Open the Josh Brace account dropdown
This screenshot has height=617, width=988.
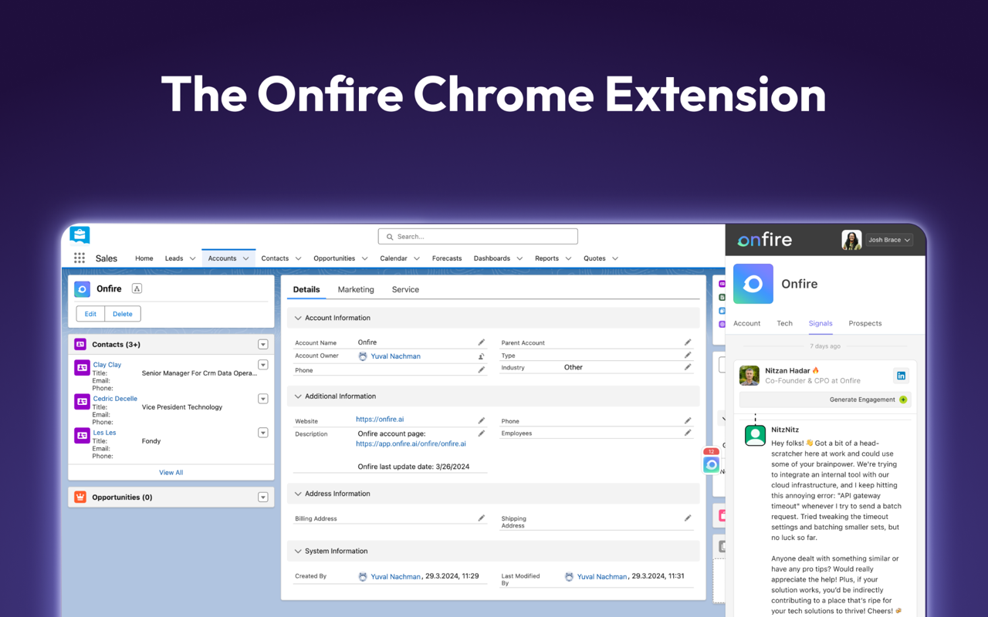(888, 240)
